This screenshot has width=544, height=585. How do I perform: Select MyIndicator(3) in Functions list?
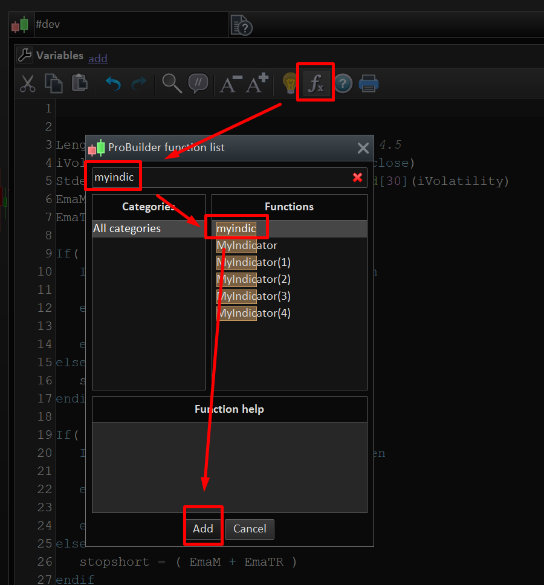click(x=253, y=296)
